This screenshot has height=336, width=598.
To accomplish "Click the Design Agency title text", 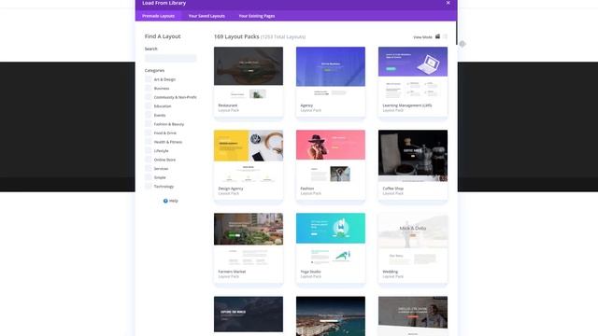I will click(231, 189).
